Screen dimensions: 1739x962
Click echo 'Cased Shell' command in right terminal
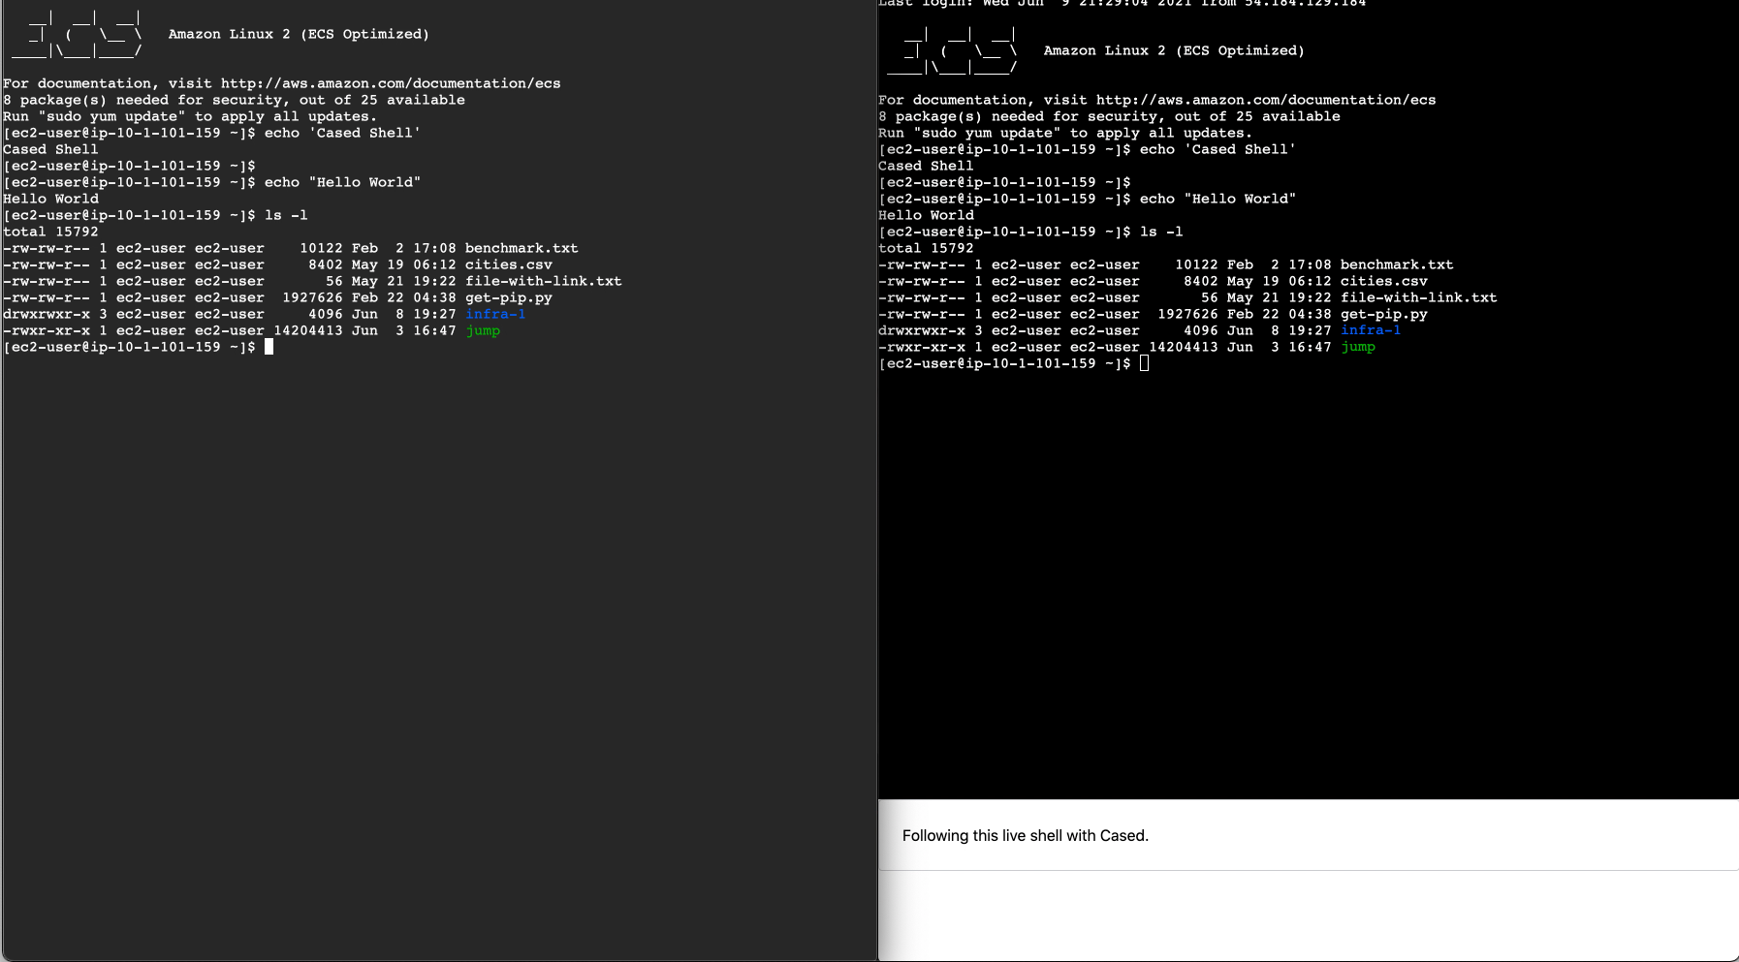tap(1218, 149)
